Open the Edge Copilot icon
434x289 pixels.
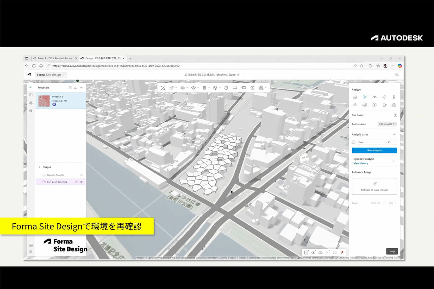tap(400, 66)
